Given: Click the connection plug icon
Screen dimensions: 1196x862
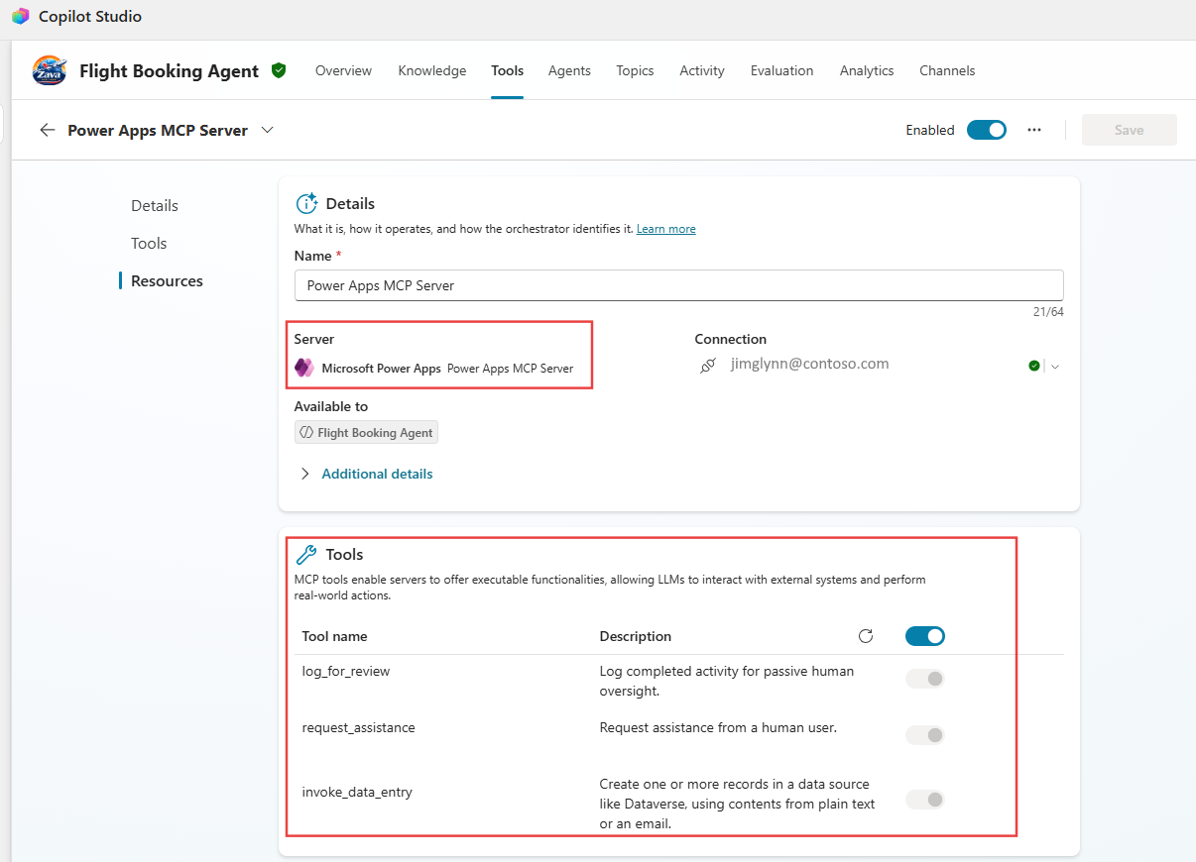Looking at the screenshot, I should [x=708, y=366].
